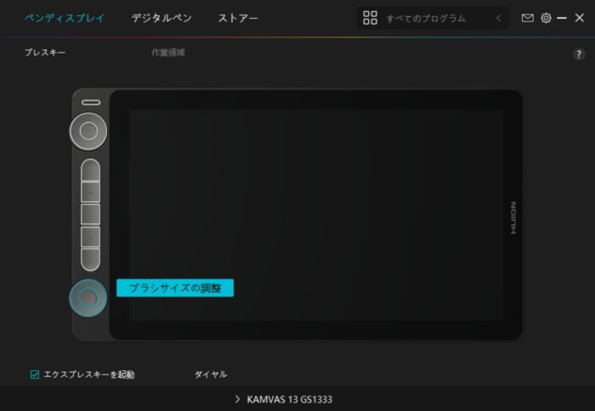The width and height of the screenshot is (595, 411).
Task: Select the third (middle) express key
Action: pyautogui.click(x=90, y=213)
